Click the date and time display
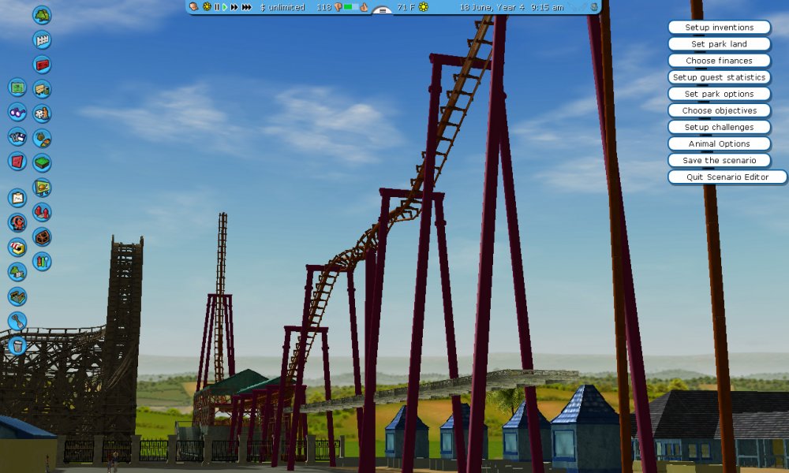789x473 pixels. coord(511,7)
